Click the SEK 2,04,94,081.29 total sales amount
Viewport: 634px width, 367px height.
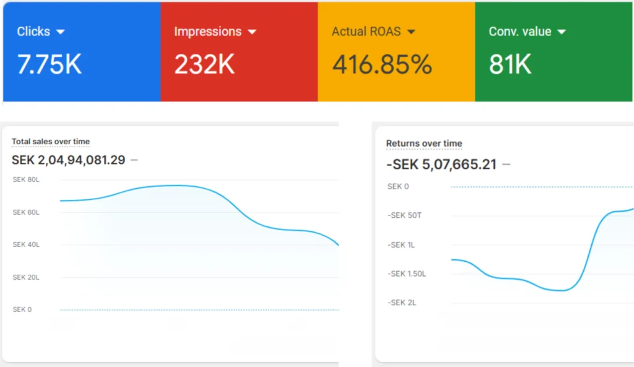click(x=68, y=160)
